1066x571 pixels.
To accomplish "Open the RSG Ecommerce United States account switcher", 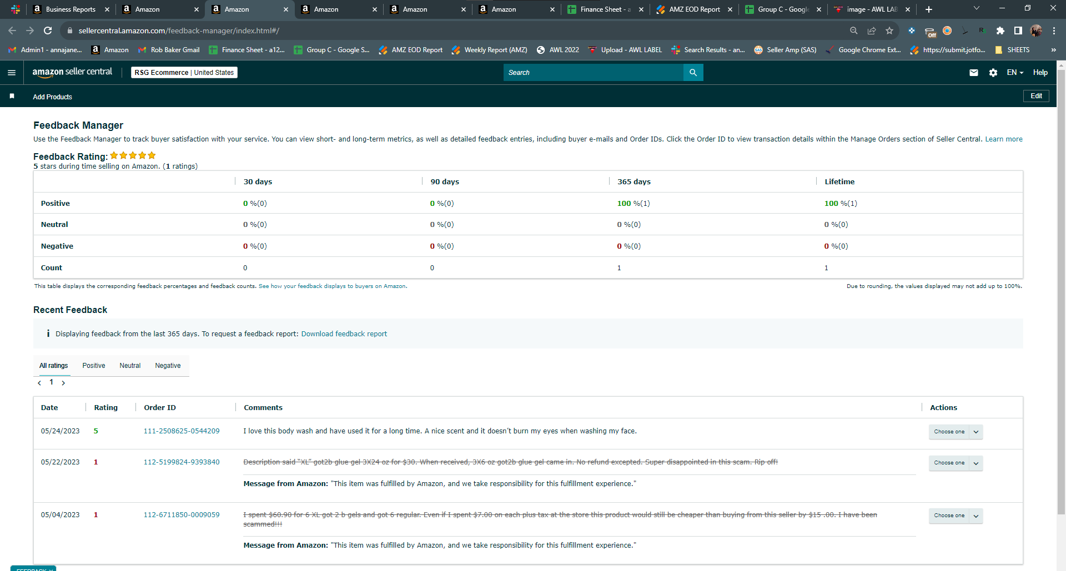I will 184,73.
